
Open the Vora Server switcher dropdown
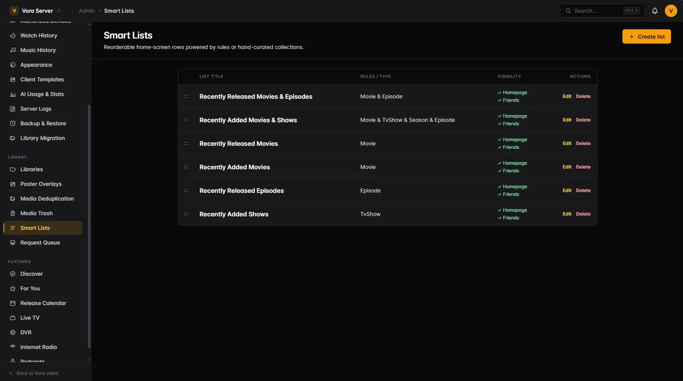[x=35, y=11]
